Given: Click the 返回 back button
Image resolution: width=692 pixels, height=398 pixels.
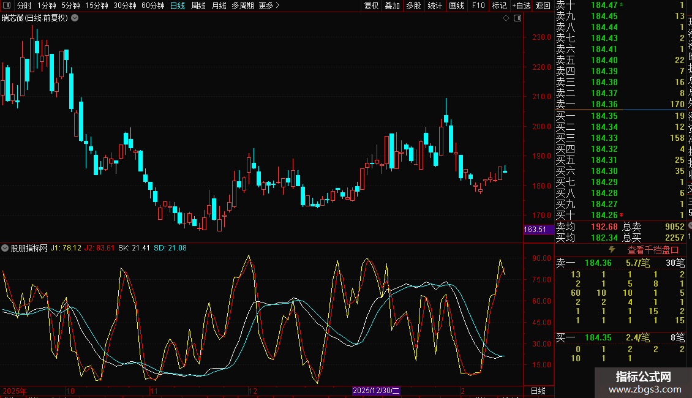Looking at the screenshot, I should [543, 6].
